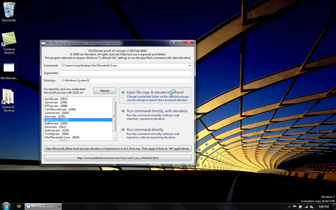This screenshot has height=210, width=336.
Task: Select CamRecorder.exe (1308) in process list
Action: (78, 109)
